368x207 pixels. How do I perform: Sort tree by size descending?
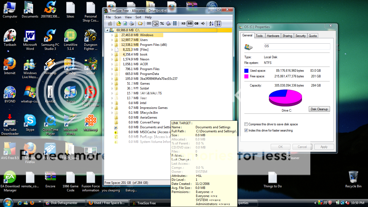[x=218, y=23]
